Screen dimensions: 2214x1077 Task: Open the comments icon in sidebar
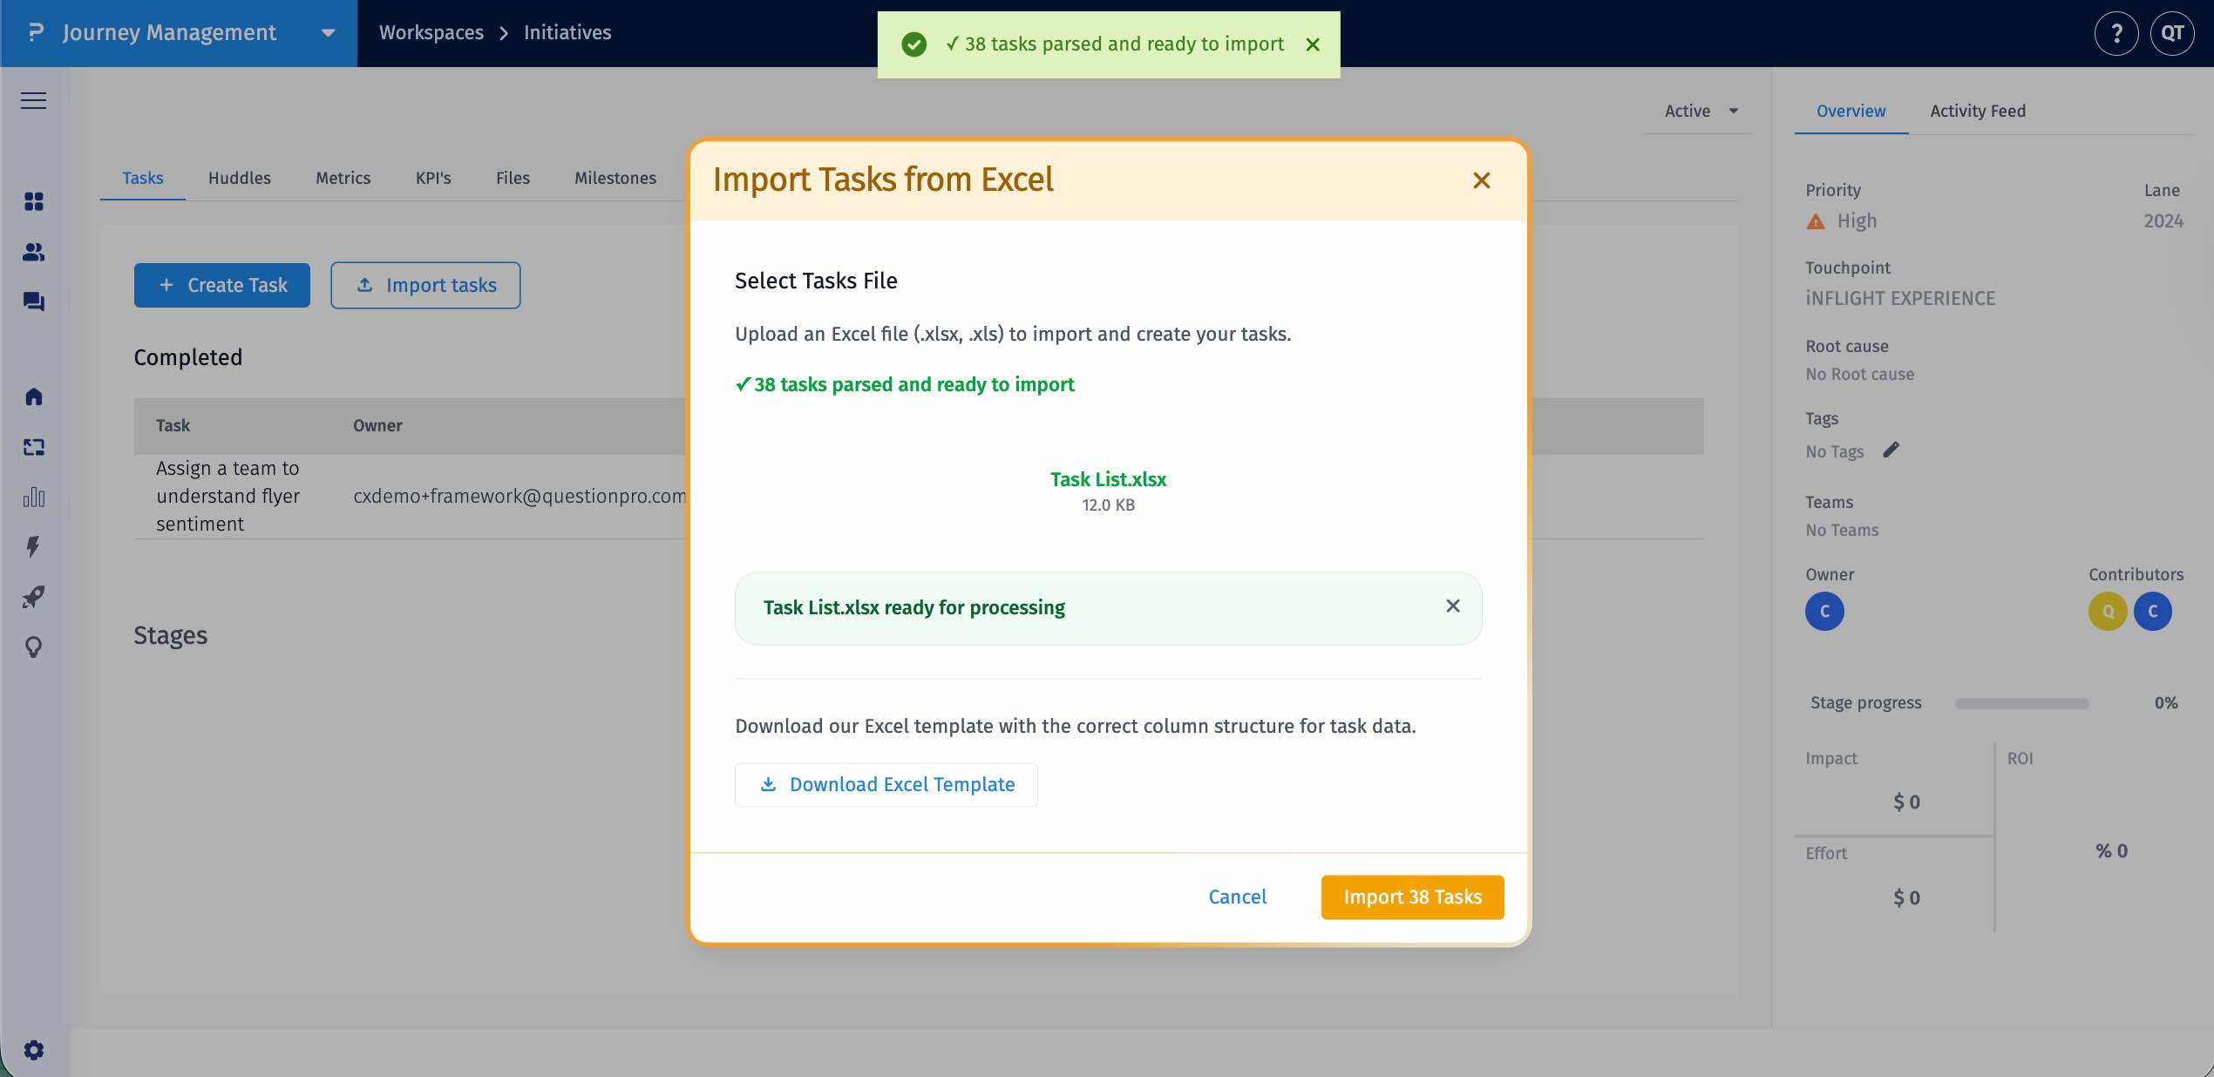(33, 302)
